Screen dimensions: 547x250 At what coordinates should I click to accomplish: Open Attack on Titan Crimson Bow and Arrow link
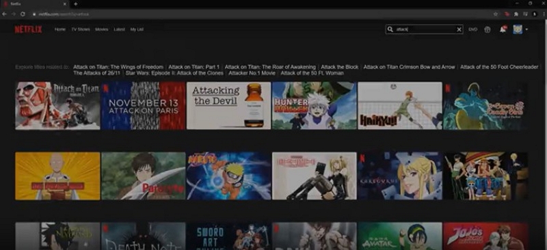[x=409, y=67]
